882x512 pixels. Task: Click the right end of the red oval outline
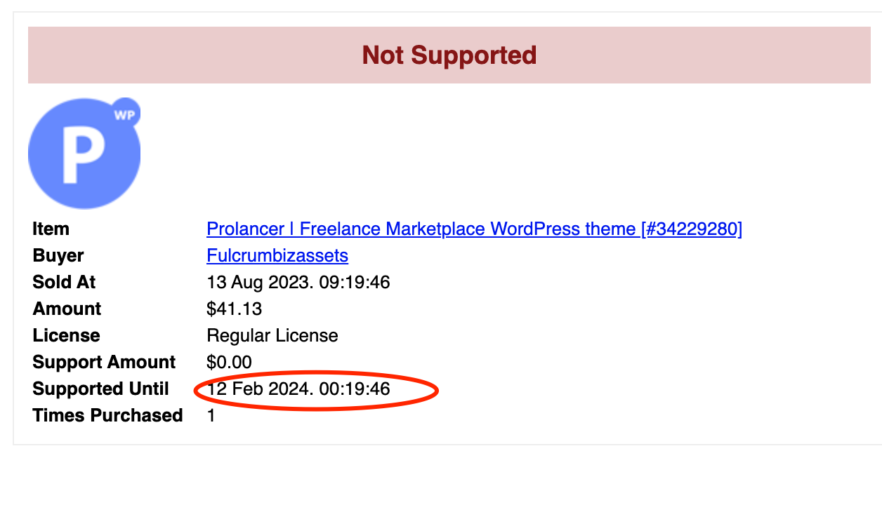tap(437, 391)
